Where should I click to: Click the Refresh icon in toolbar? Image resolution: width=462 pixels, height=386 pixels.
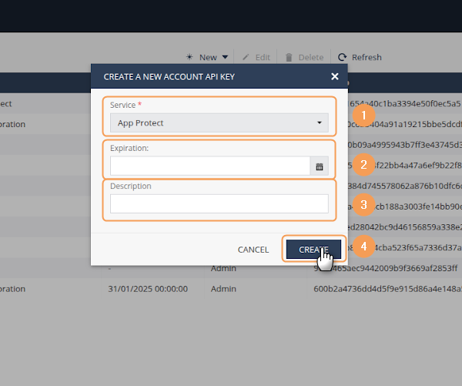(343, 57)
